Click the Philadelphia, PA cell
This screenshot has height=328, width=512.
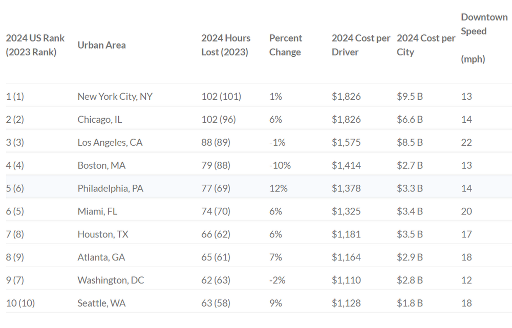coord(110,188)
